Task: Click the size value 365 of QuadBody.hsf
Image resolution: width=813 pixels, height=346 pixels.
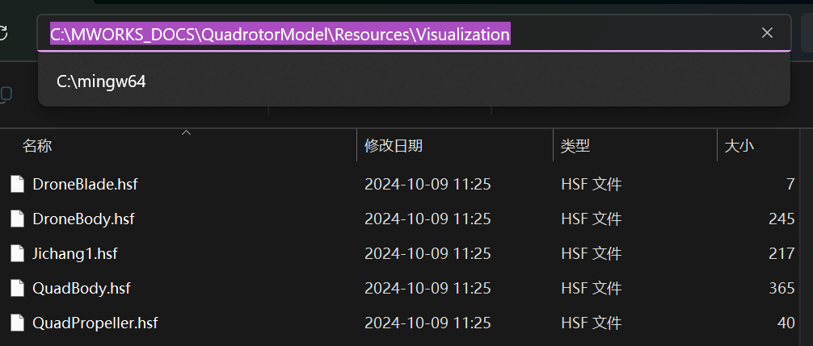Action: click(x=782, y=288)
